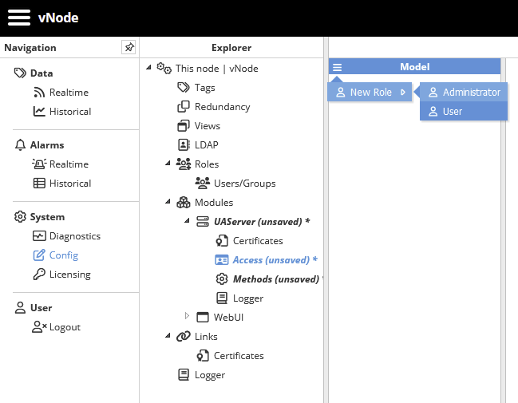Click the Redundancy icon in Explorer
Image resolution: width=518 pixels, height=403 pixels.
184,107
